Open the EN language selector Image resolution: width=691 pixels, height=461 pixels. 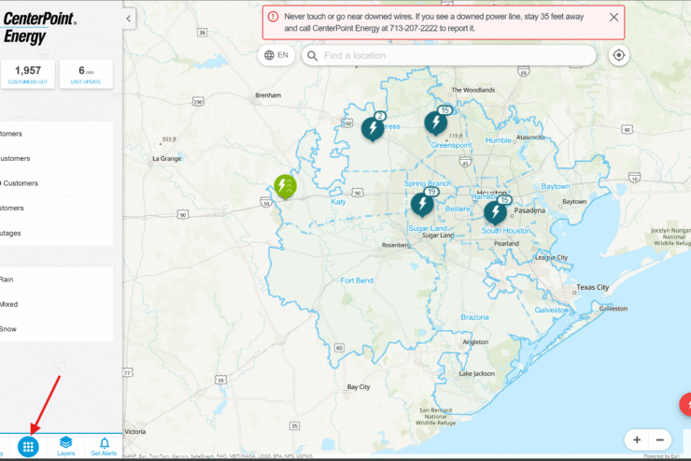pos(276,55)
